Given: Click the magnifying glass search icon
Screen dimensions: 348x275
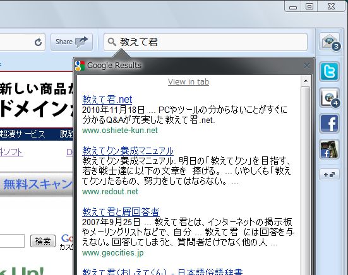Looking at the screenshot, I should (x=112, y=42).
